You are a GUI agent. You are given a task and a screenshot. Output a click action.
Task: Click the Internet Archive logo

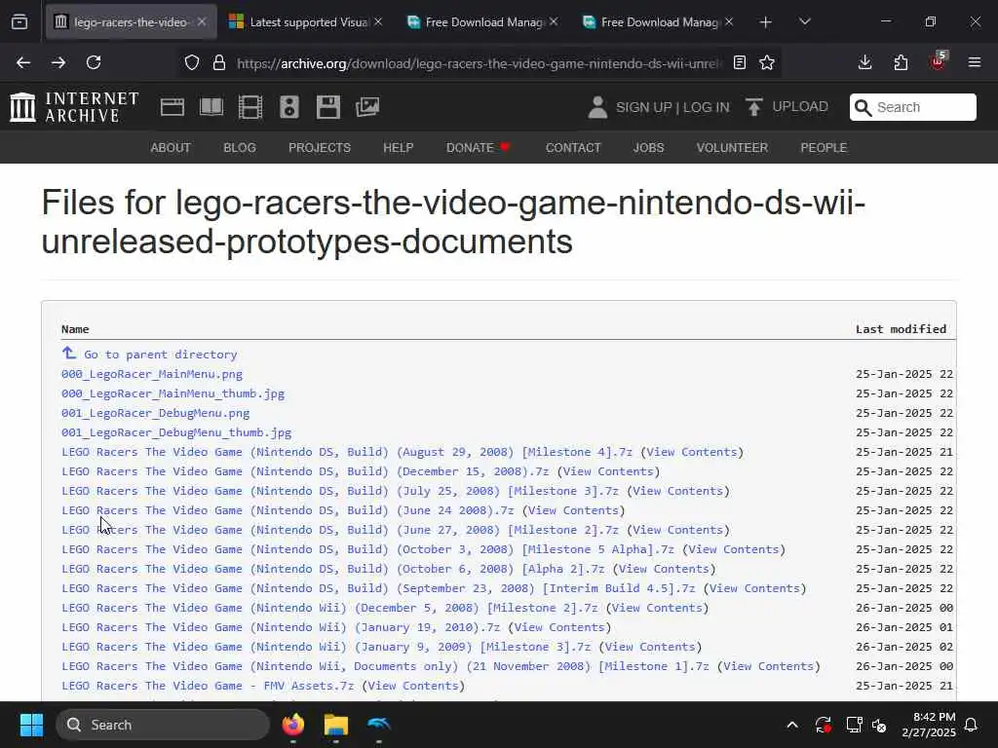tap(74, 107)
